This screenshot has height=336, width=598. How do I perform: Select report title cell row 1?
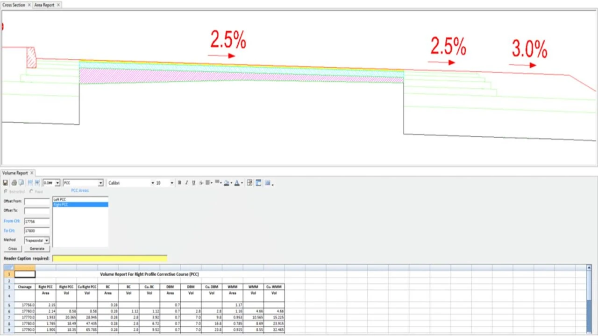point(149,274)
